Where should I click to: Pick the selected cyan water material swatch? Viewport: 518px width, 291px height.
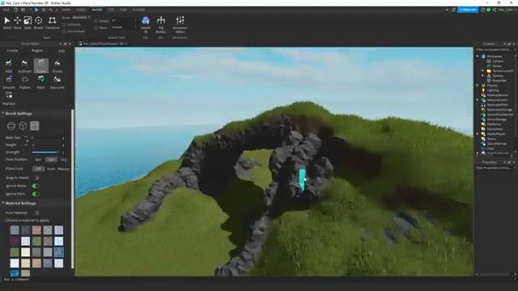click(x=15, y=273)
